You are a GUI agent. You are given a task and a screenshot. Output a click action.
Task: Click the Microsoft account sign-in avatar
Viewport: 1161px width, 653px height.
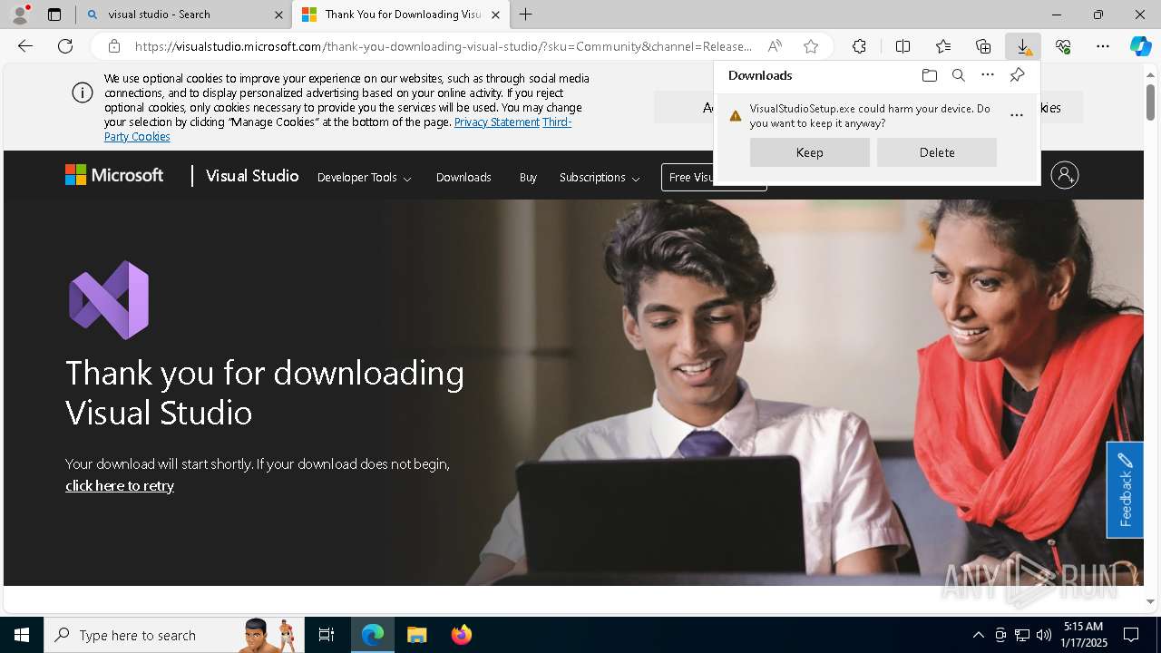pyautogui.click(x=1064, y=175)
